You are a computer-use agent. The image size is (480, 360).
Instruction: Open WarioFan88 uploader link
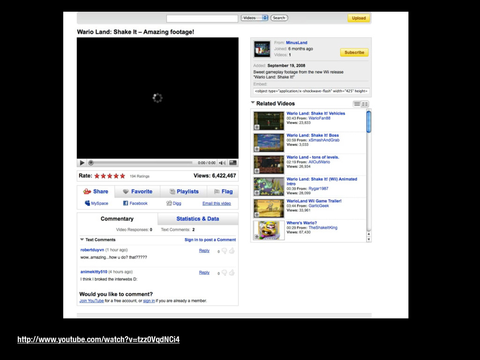(x=319, y=118)
